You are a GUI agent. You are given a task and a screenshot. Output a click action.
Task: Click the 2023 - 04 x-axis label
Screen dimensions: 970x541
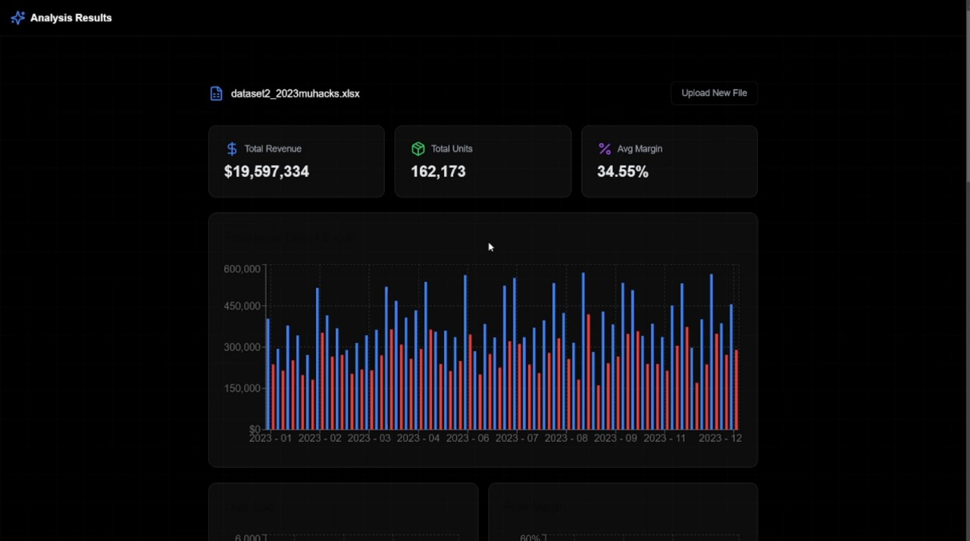(418, 438)
